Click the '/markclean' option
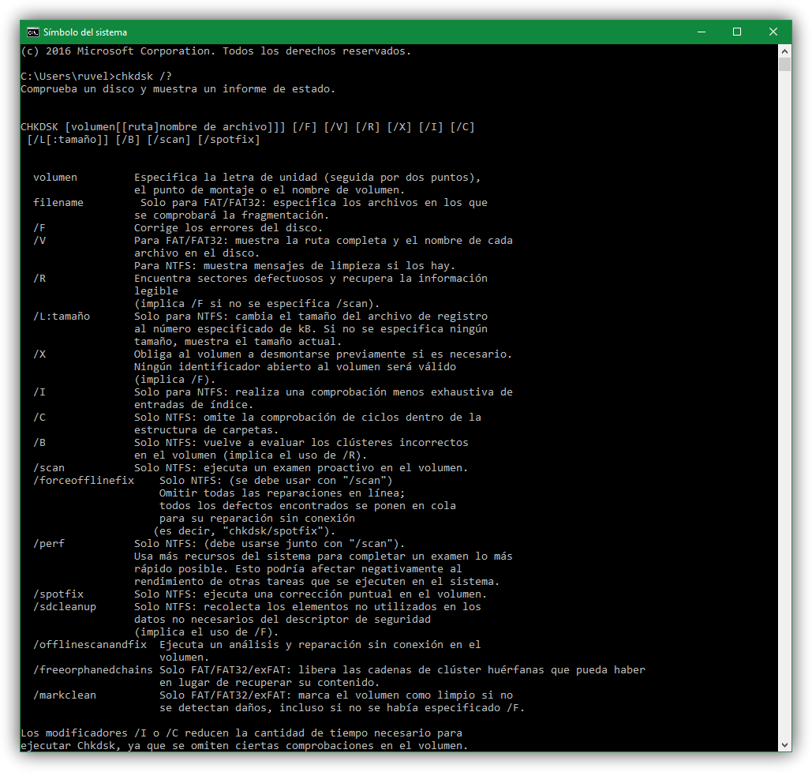812x772 pixels. pos(65,695)
